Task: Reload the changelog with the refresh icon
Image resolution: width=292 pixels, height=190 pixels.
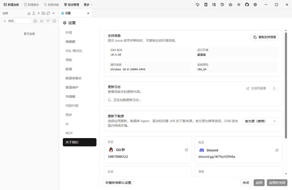Action: point(274,88)
